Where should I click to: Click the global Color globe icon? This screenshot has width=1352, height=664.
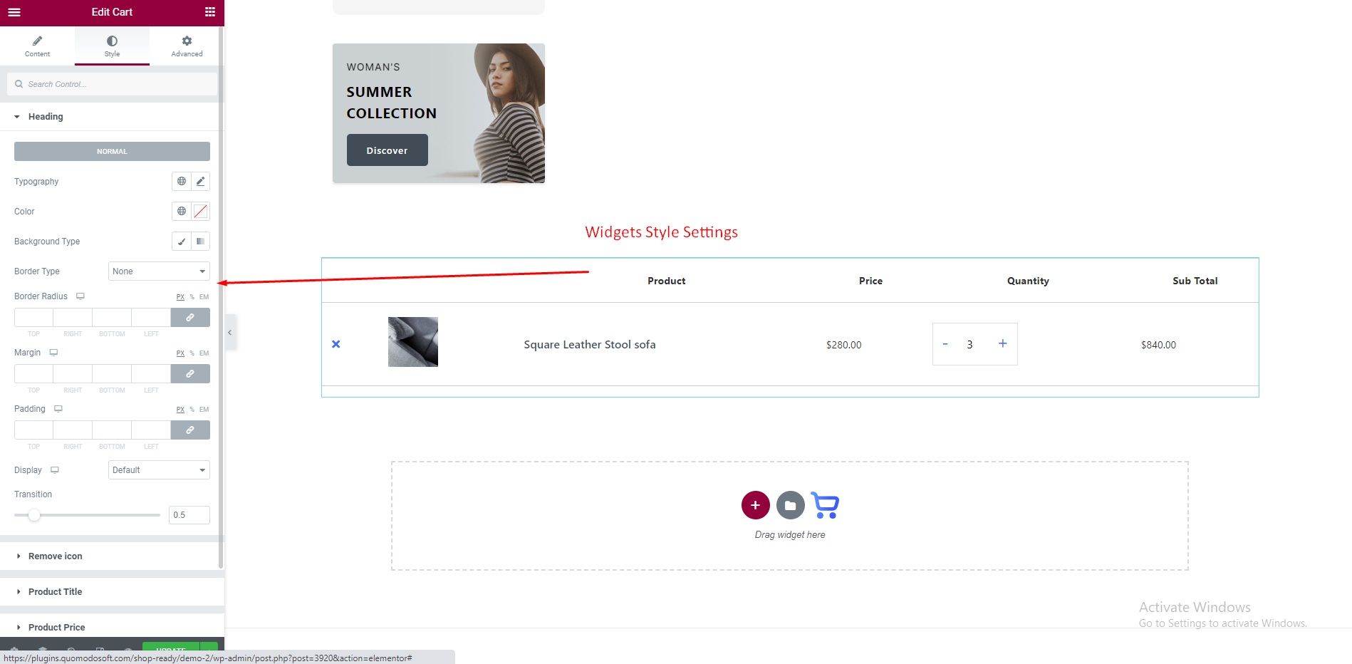182,212
